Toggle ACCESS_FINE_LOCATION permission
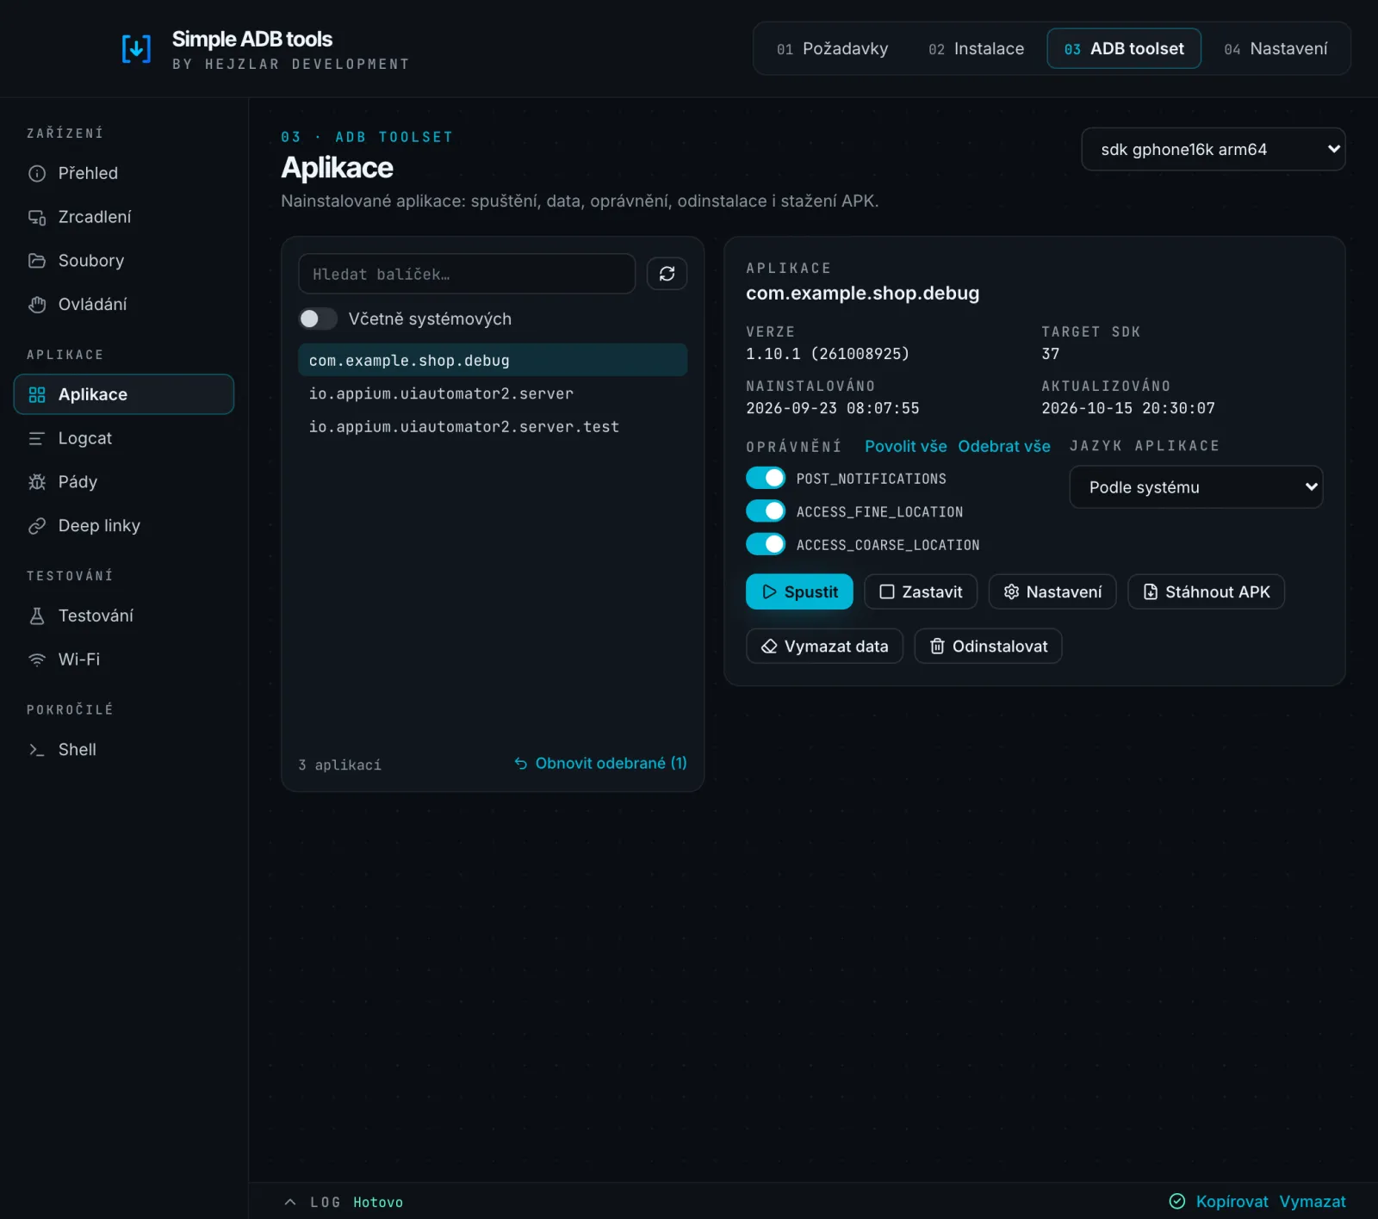Image resolution: width=1378 pixels, height=1219 pixels. point(766,511)
